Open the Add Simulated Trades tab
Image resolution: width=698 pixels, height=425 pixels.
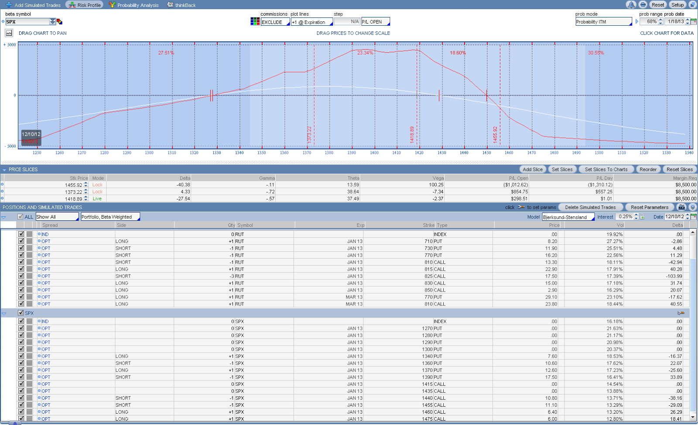tap(33, 5)
